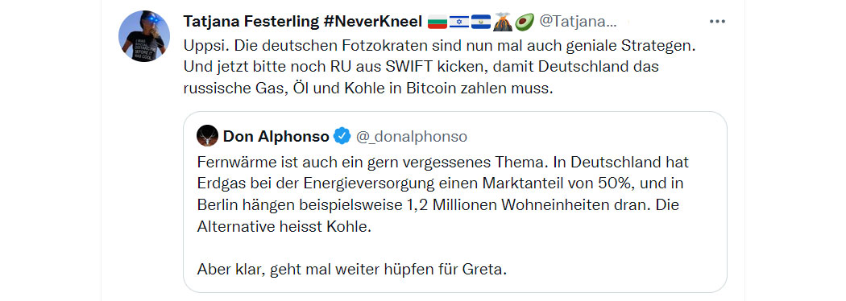Click the #NeverKneel hashtag text
Screen dimensions: 846x301
371,22
